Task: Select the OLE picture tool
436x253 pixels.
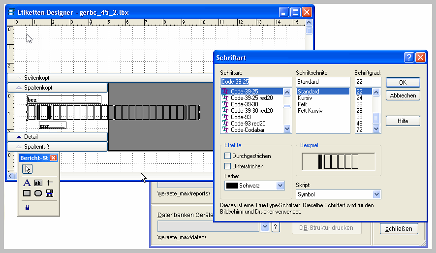Action: pyautogui.click(x=50, y=193)
